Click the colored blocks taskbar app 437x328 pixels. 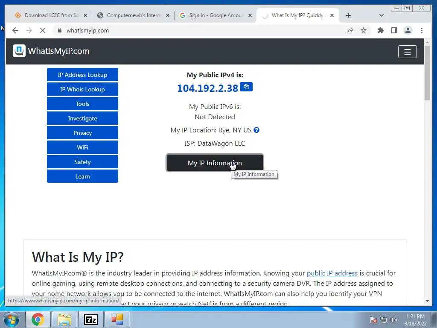pos(117,319)
